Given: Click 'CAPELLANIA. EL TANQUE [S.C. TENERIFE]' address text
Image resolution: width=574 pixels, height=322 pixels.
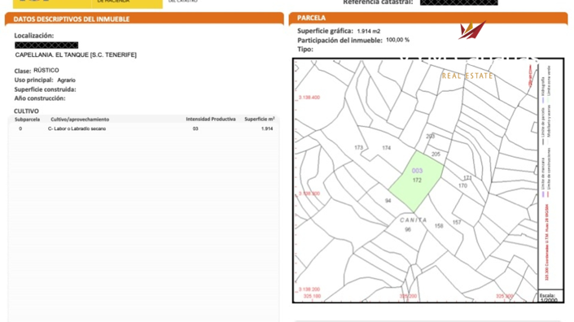Looking at the screenshot, I should point(76,54).
